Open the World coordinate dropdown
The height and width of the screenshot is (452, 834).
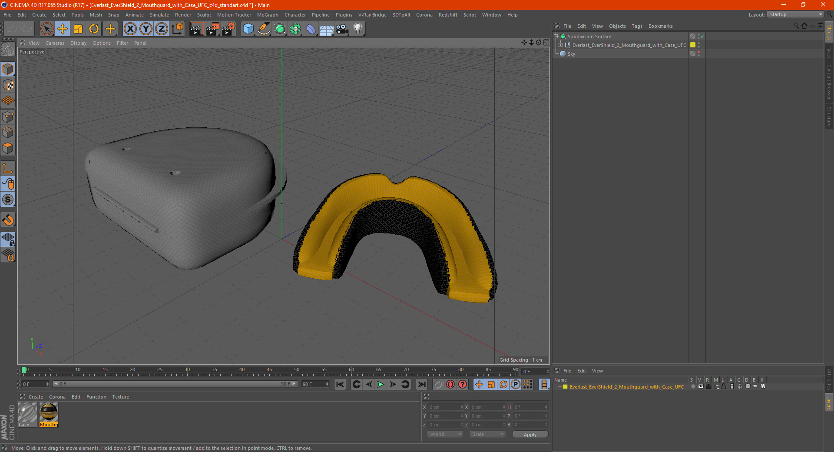click(x=445, y=434)
